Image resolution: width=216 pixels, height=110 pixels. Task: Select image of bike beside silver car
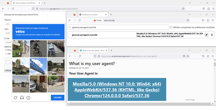point(38,84)
